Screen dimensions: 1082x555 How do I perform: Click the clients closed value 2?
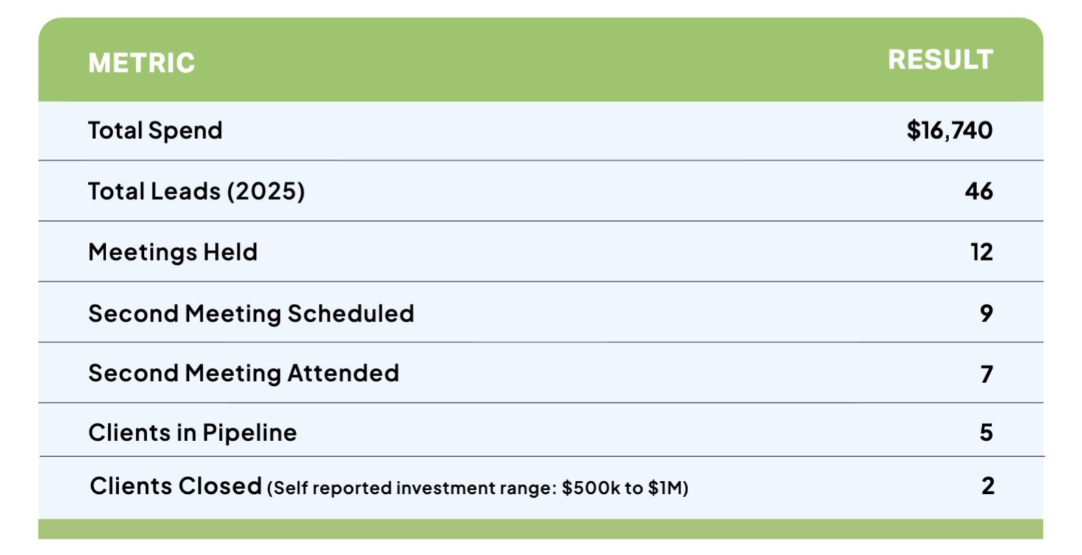click(x=988, y=486)
